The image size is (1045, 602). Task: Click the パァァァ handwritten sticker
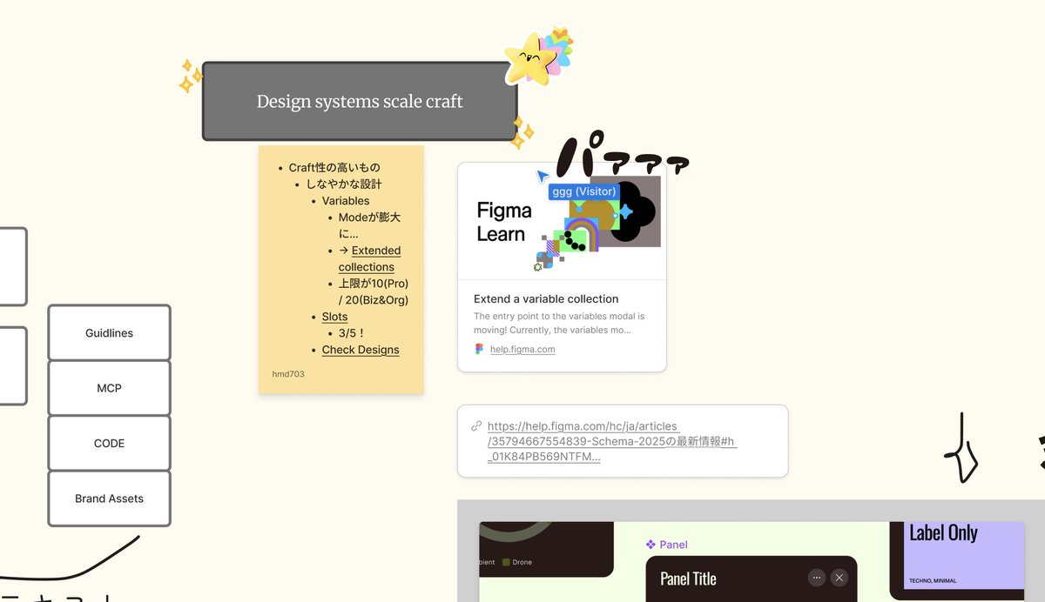click(x=622, y=156)
